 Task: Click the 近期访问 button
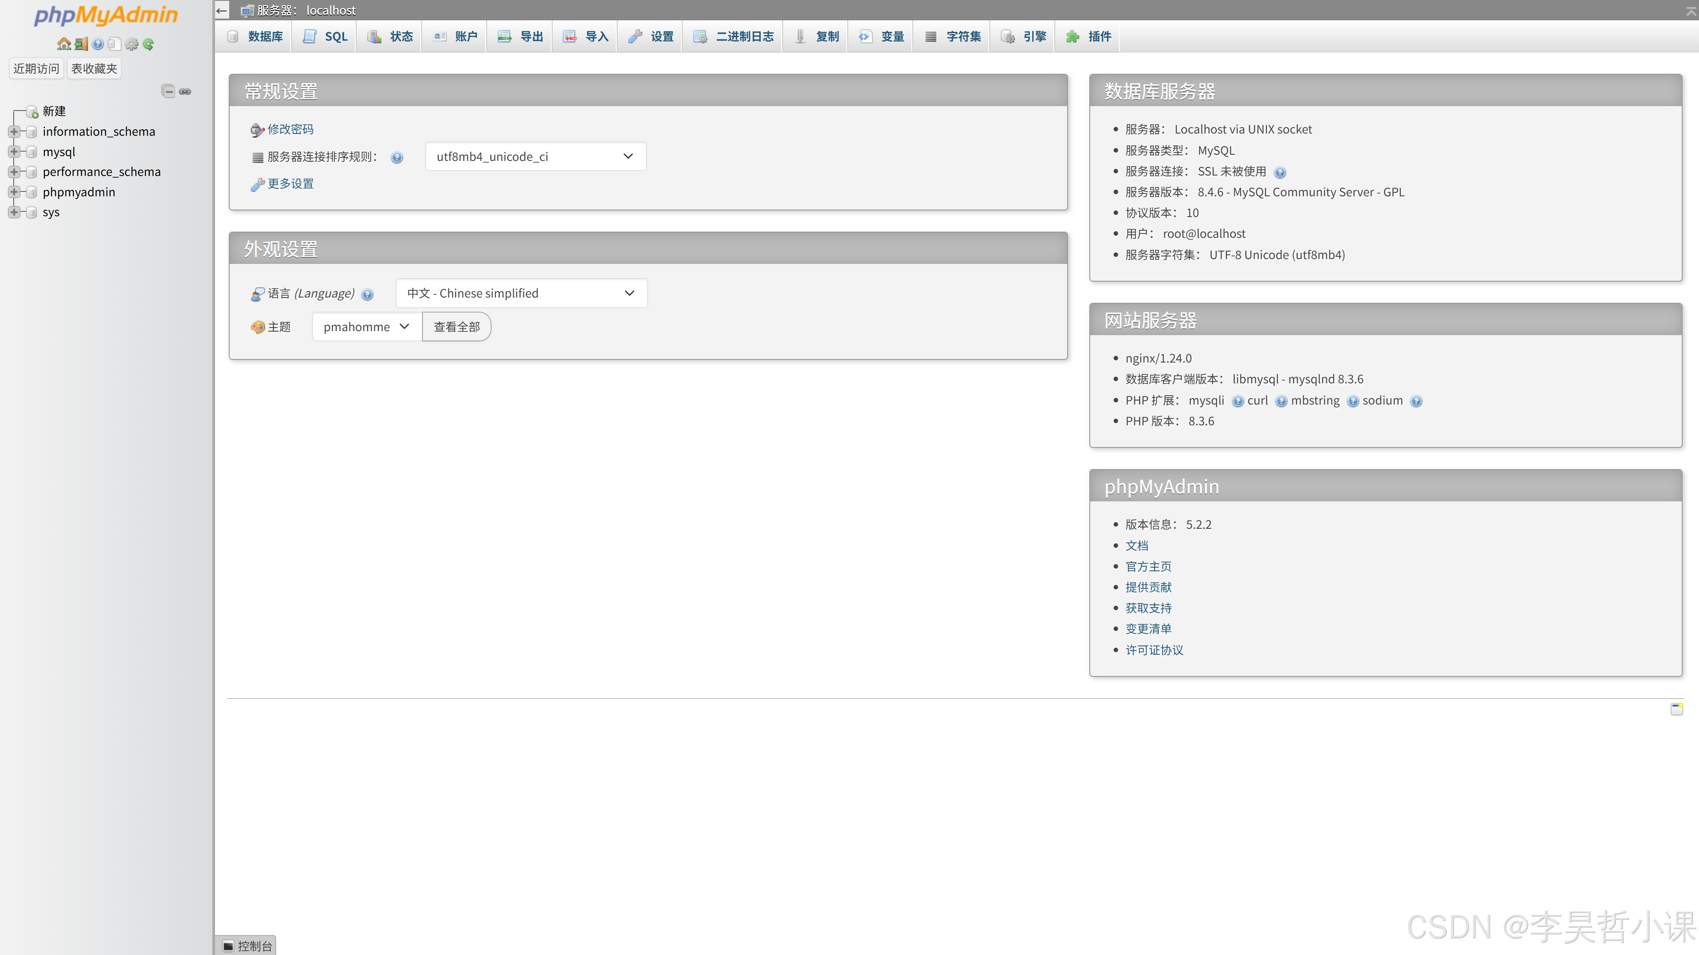click(36, 69)
